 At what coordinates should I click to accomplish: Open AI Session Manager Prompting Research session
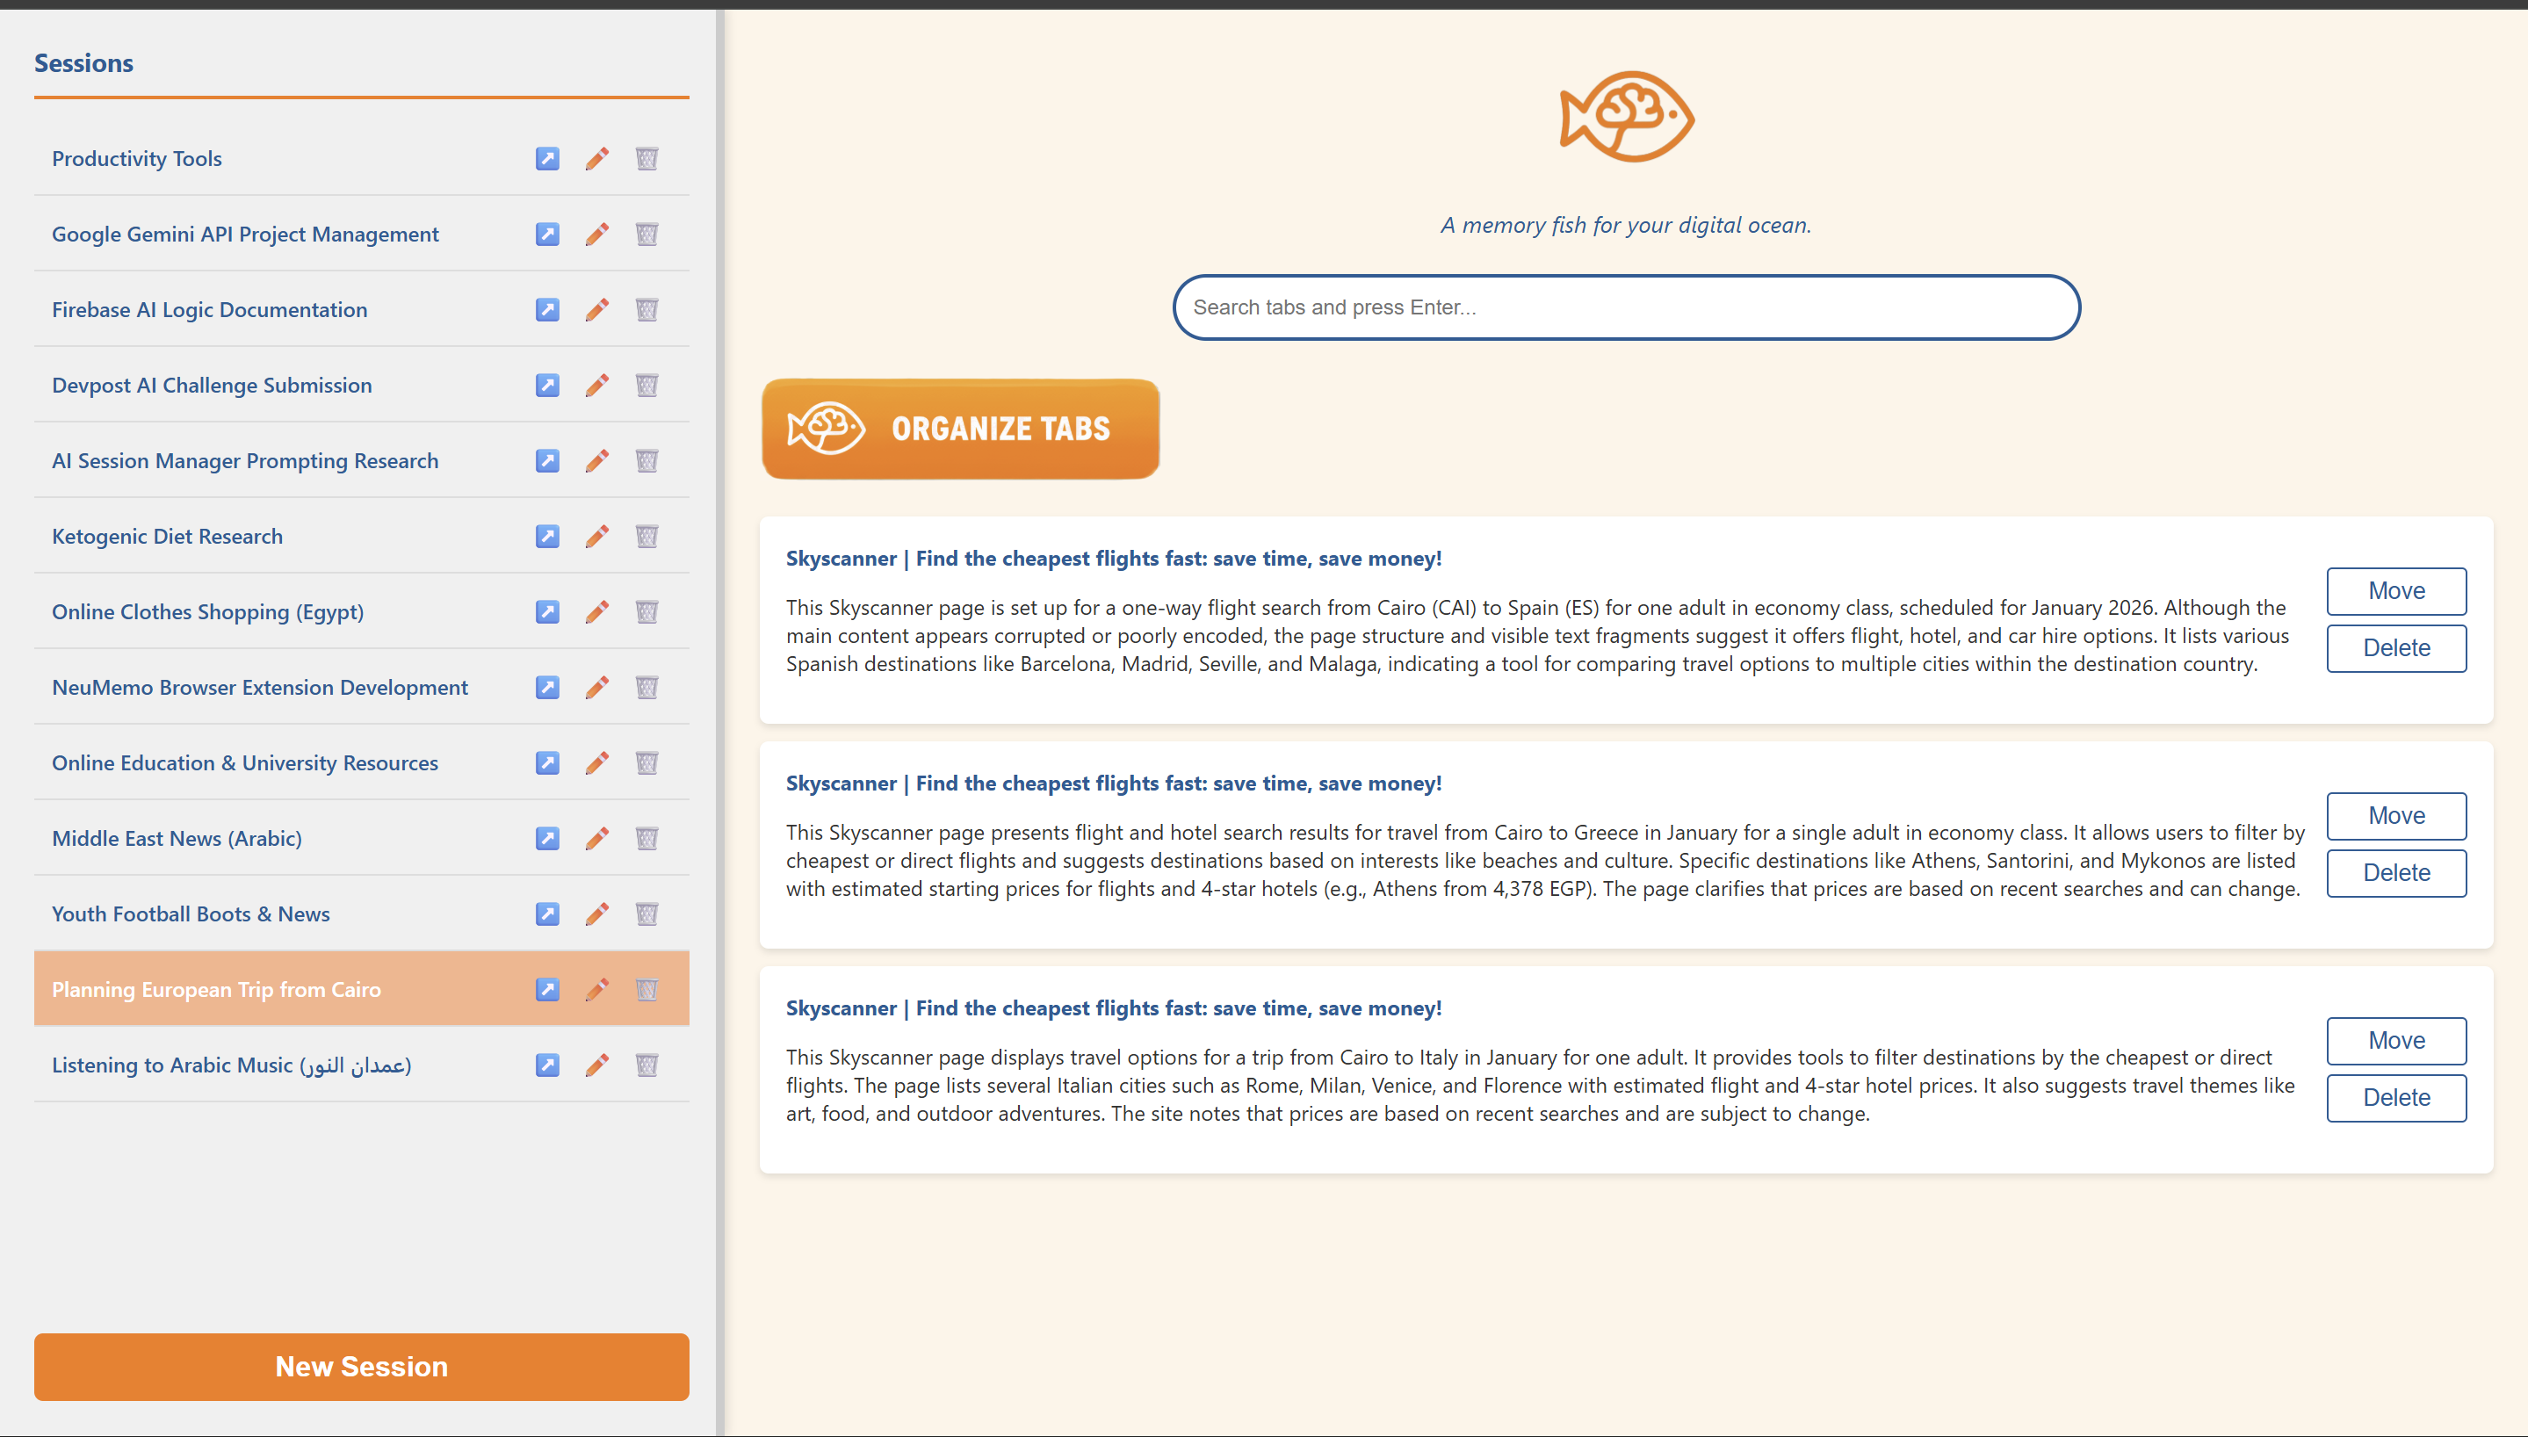point(546,461)
